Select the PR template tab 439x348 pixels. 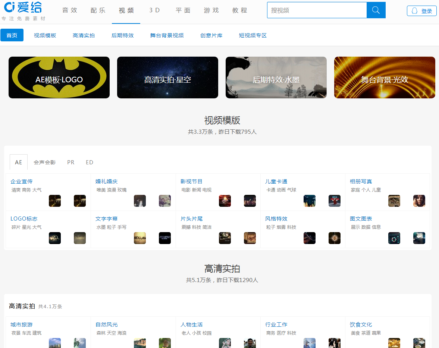pyautogui.click(x=70, y=162)
